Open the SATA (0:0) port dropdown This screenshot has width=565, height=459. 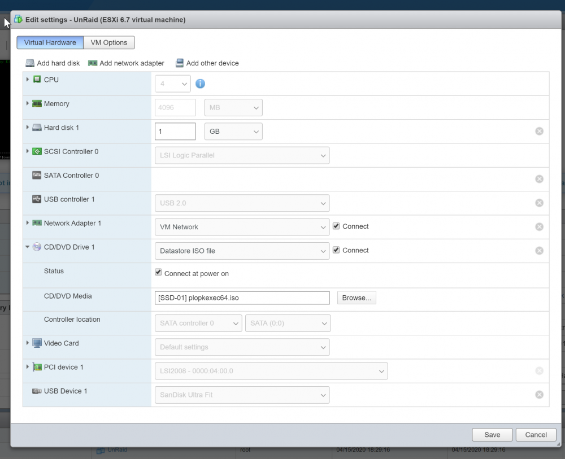coord(288,324)
